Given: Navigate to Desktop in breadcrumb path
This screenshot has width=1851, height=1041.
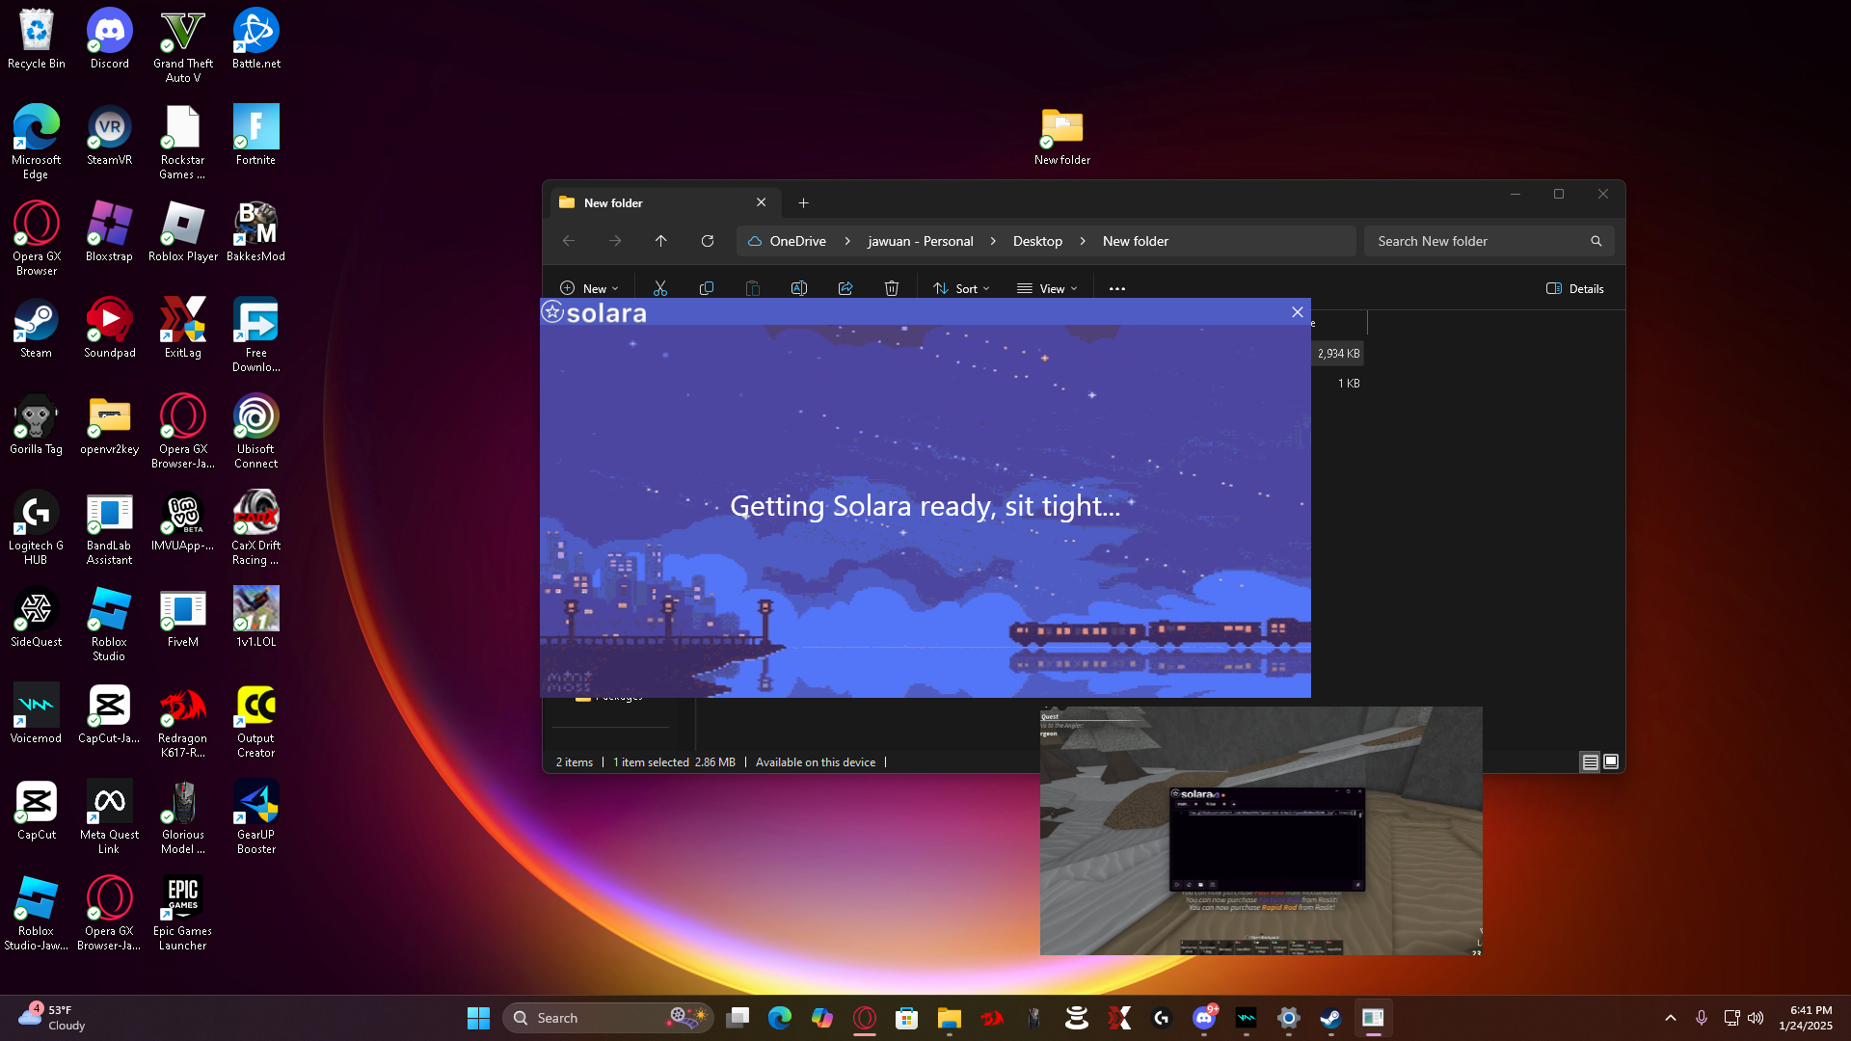Looking at the screenshot, I should pos(1037,241).
